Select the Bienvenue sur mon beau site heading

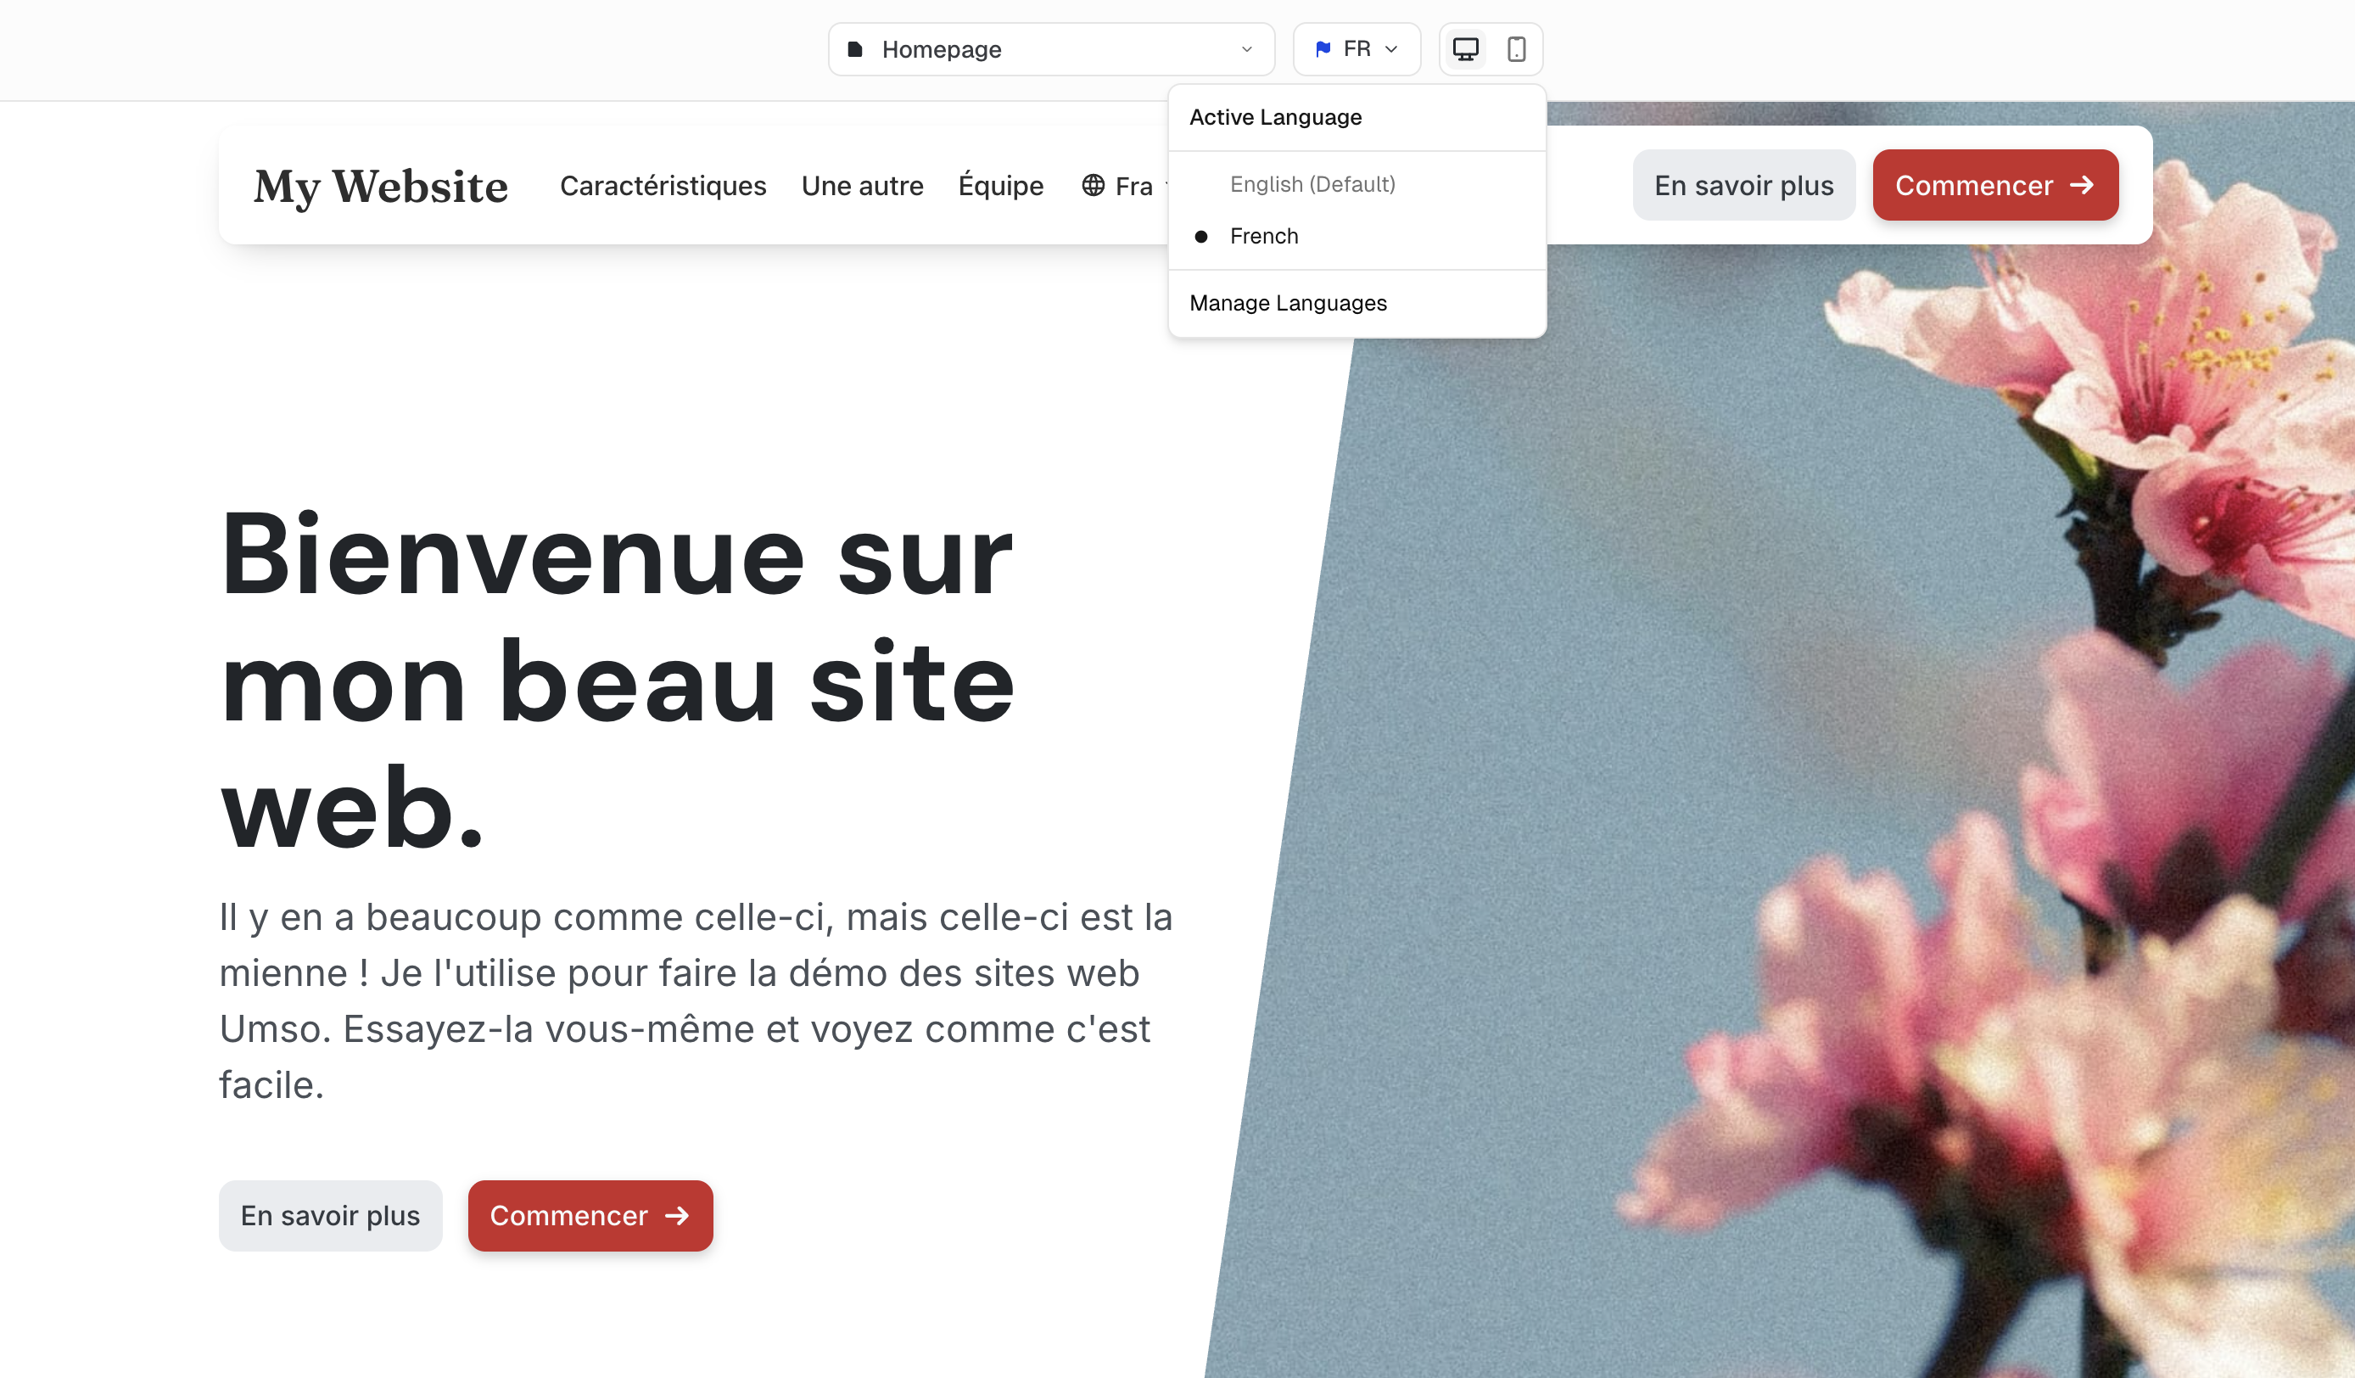[x=617, y=681]
